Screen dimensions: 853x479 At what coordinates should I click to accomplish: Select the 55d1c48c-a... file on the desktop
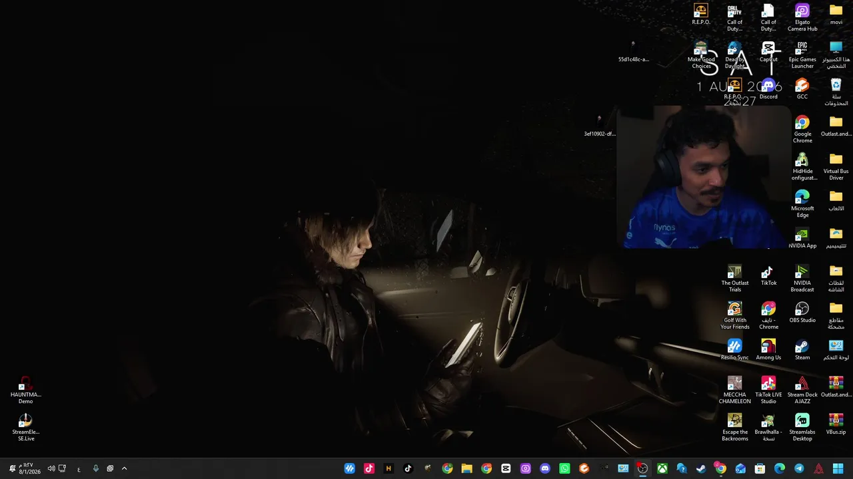click(633, 52)
